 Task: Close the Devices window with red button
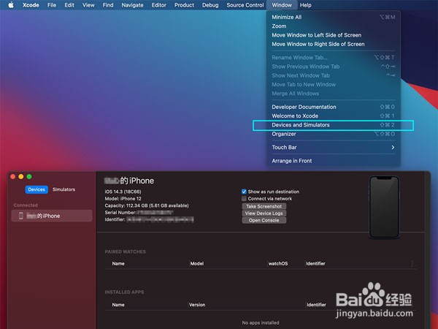pos(12,176)
